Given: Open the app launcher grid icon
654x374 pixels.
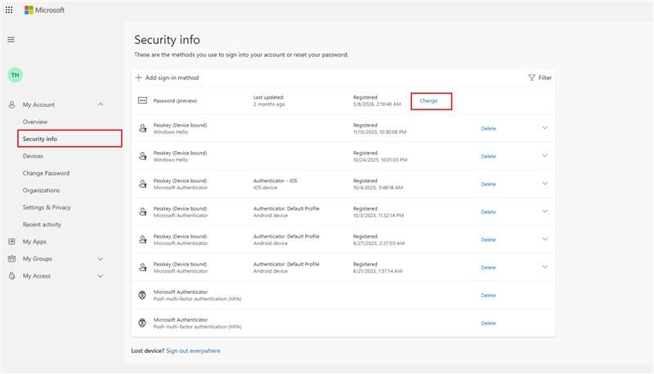Looking at the screenshot, I should click(x=9, y=10).
